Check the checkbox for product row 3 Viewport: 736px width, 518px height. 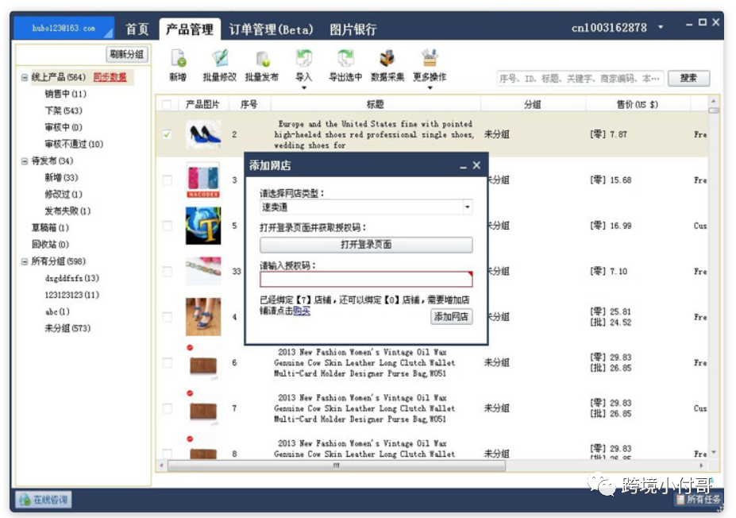pyautogui.click(x=167, y=180)
